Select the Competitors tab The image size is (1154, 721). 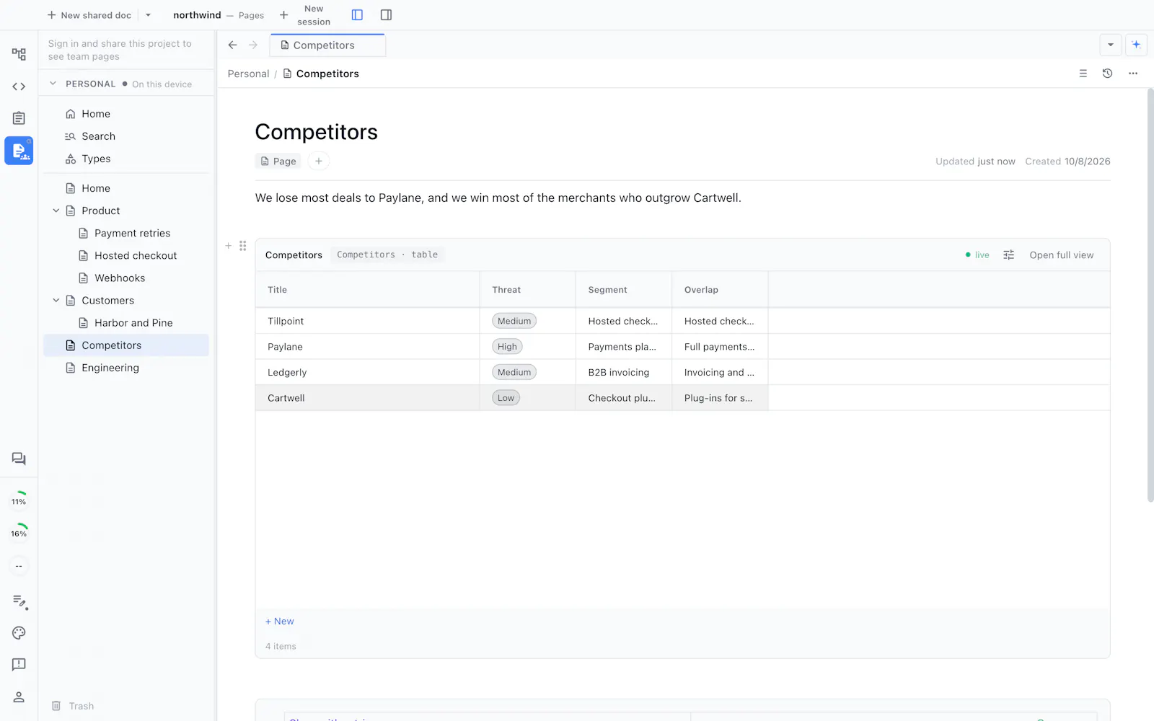click(327, 45)
